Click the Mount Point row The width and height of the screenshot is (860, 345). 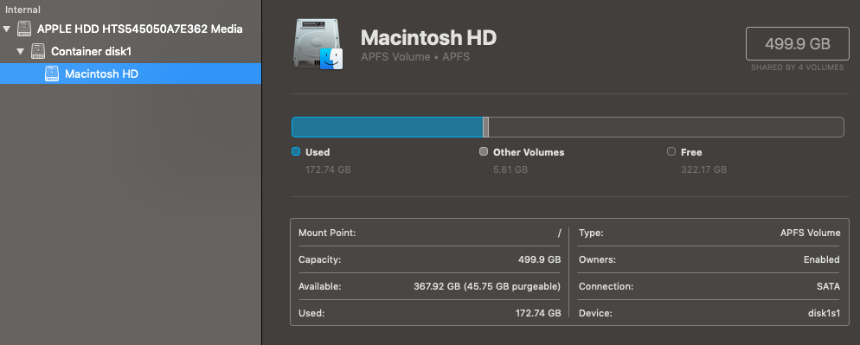point(429,233)
